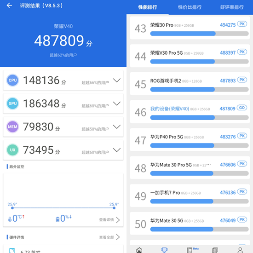Select the 性能排行 tab

pyautogui.click(x=148, y=7)
